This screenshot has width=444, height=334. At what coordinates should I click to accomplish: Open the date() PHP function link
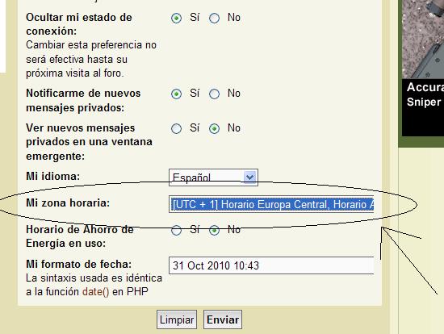(x=96, y=291)
